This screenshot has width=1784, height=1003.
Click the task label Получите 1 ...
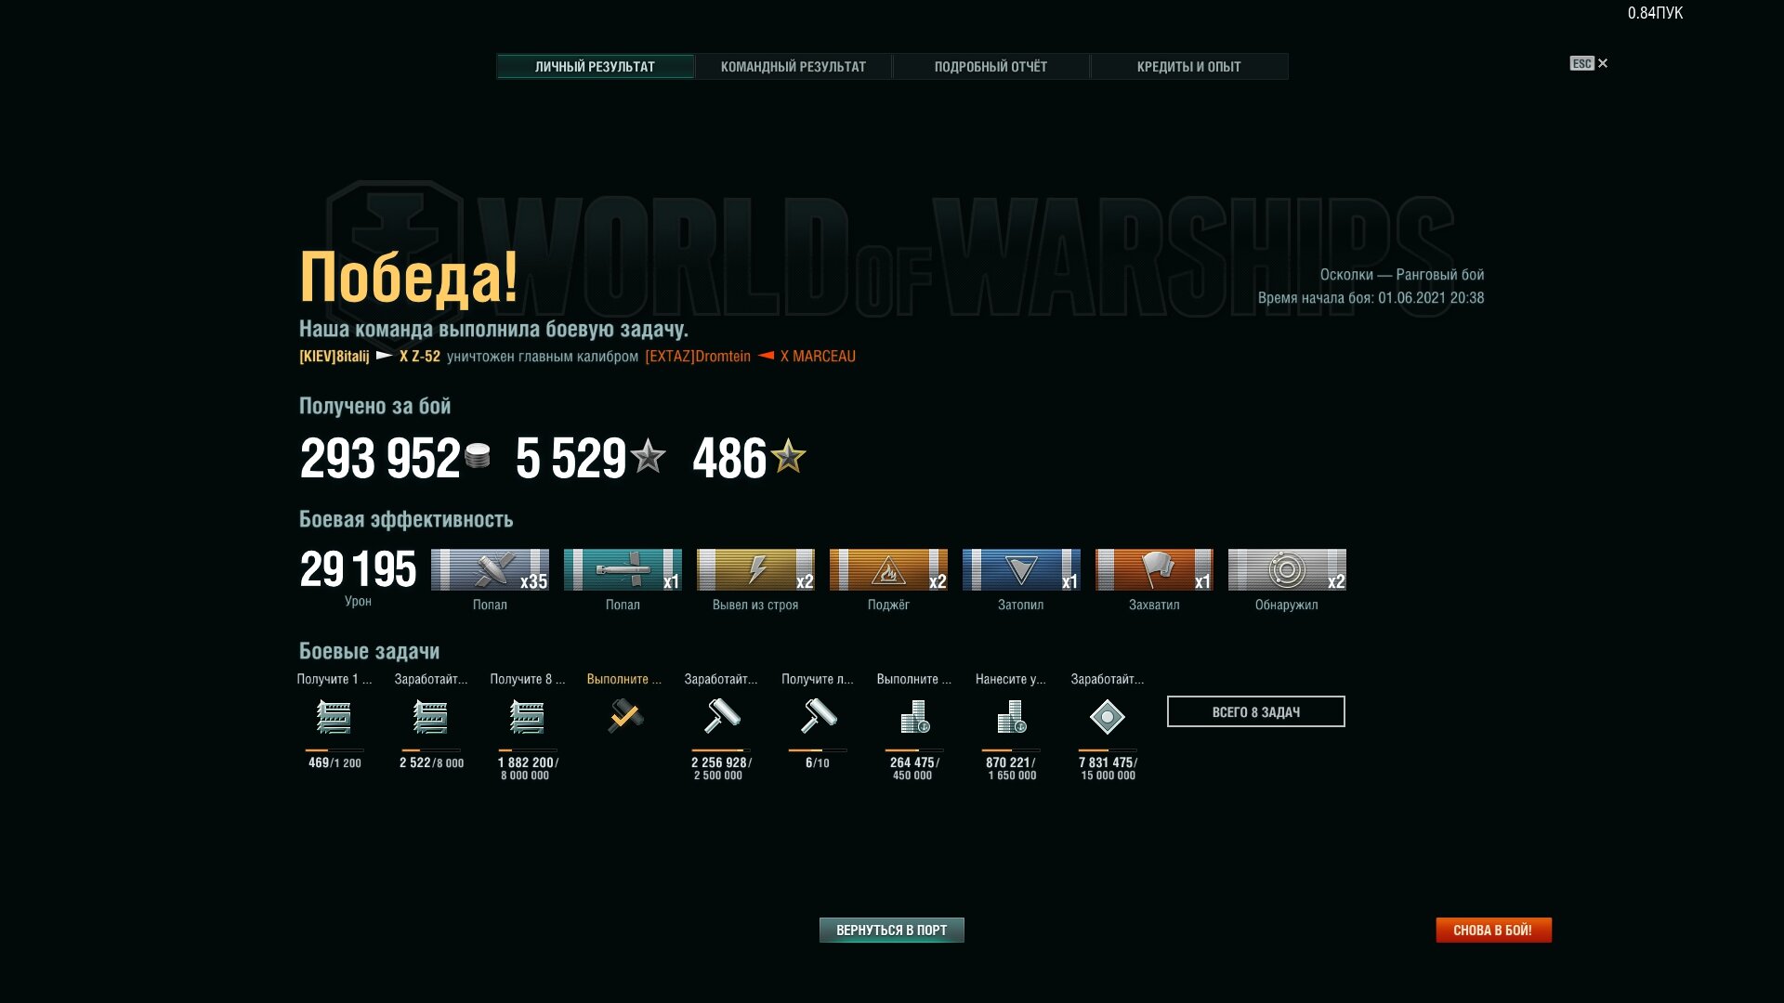[x=334, y=679]
